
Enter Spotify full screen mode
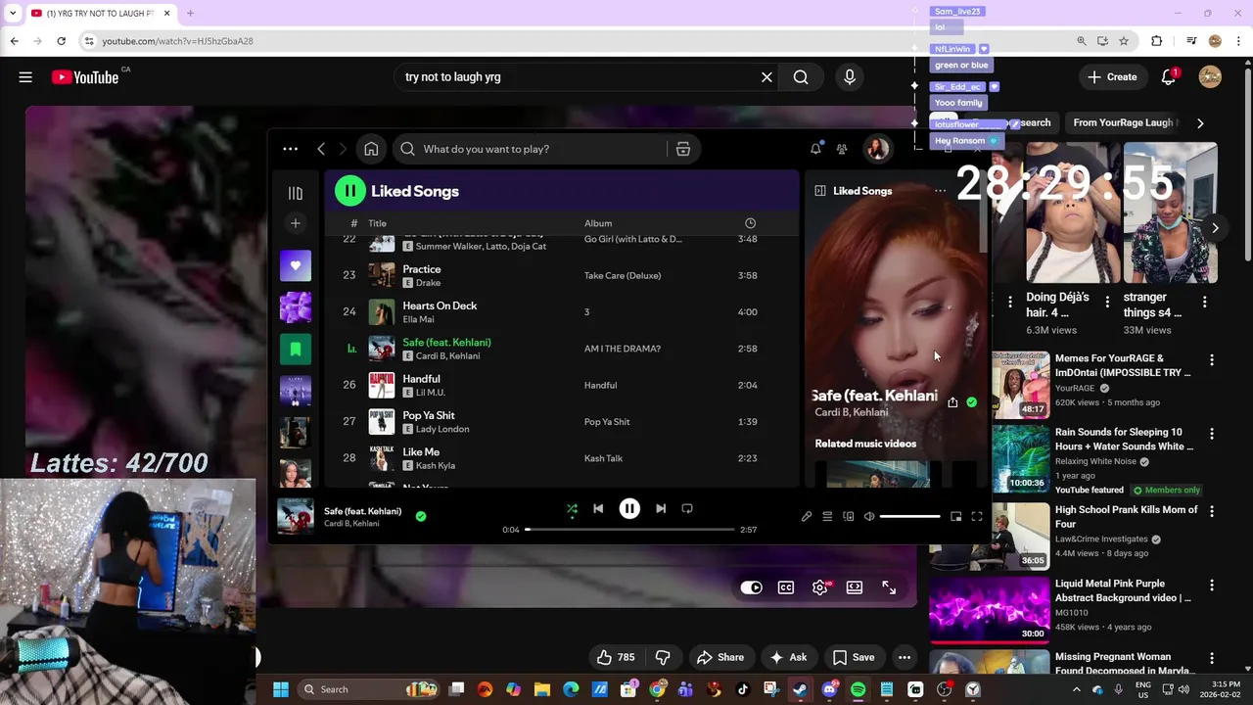pyautogui.click(x=977, y=516)
